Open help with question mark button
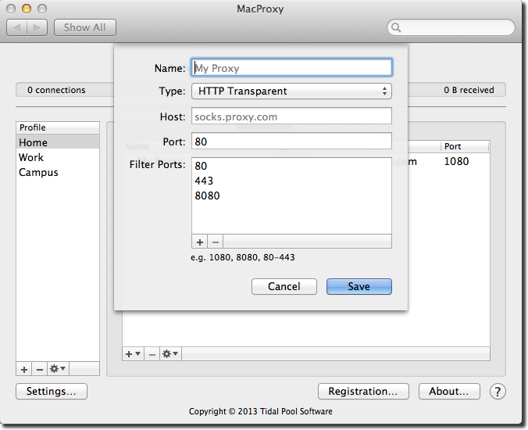This screenshot has height=430, width=528. pyautogui.click(x=498, y=392)
